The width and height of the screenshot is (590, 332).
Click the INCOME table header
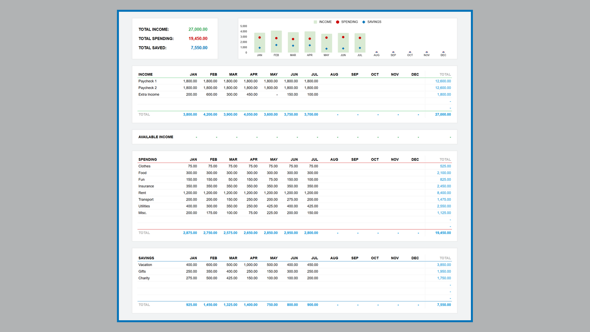145,75
